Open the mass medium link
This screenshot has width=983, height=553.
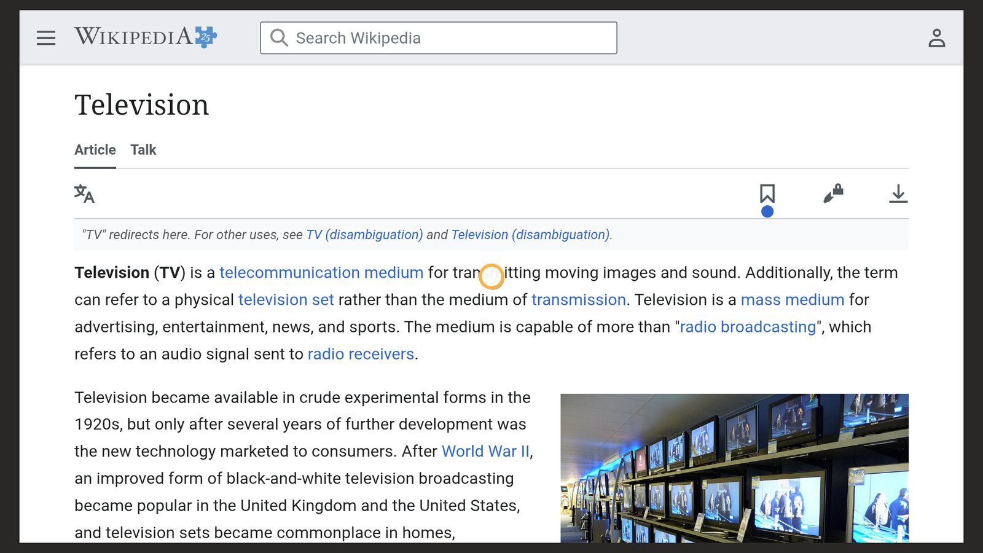pyautogui.click(x=793, y=300)
